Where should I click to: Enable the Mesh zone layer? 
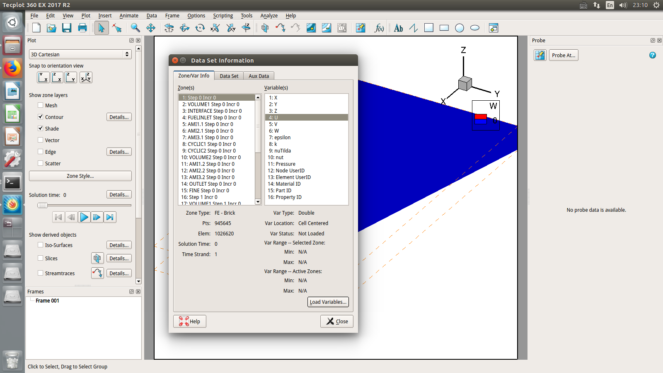(41, 105)
